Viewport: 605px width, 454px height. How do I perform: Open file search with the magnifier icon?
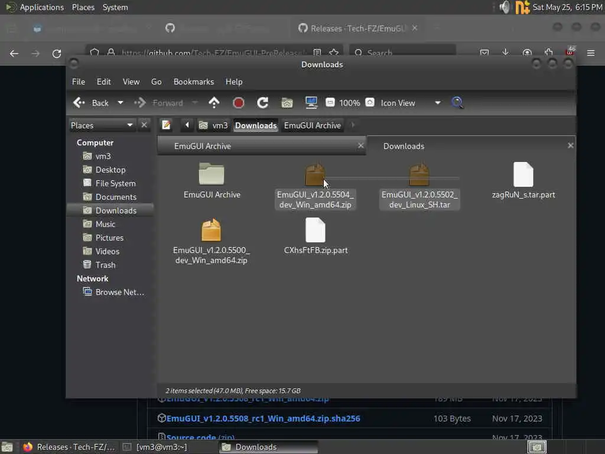pyautogui.click(x=457, y=103)
